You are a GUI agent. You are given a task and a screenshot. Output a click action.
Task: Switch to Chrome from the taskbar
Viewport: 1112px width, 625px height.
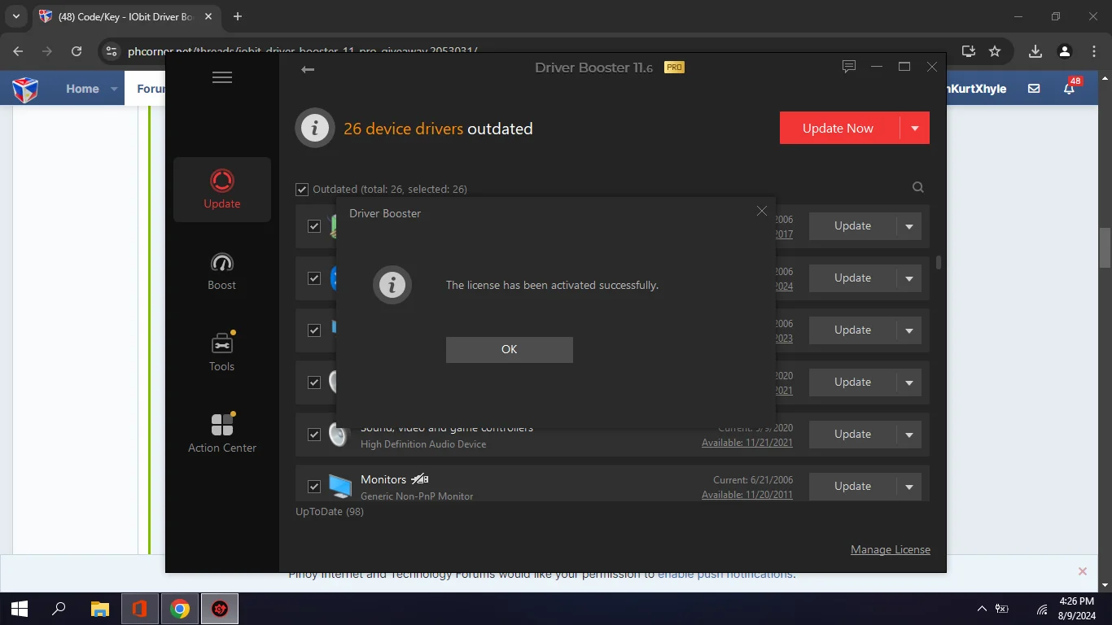[x=180, y=609]
